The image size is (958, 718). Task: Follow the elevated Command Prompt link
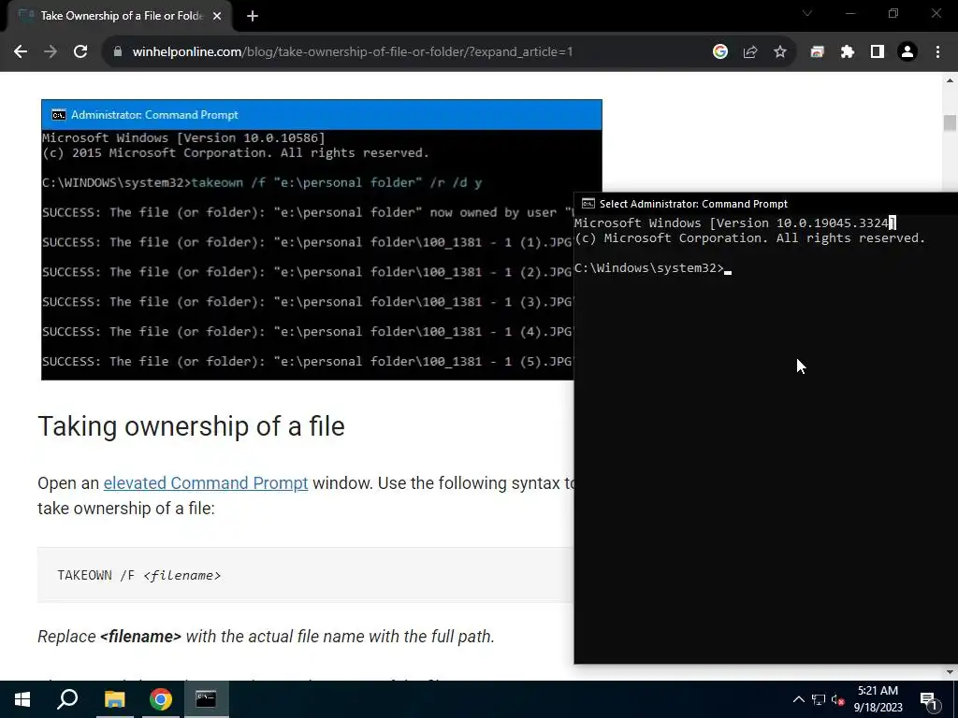[x=205, y=483]
